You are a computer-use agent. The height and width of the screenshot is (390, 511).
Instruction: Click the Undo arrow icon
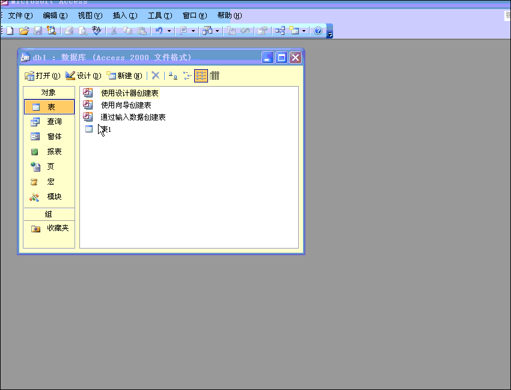click(159, 31)
